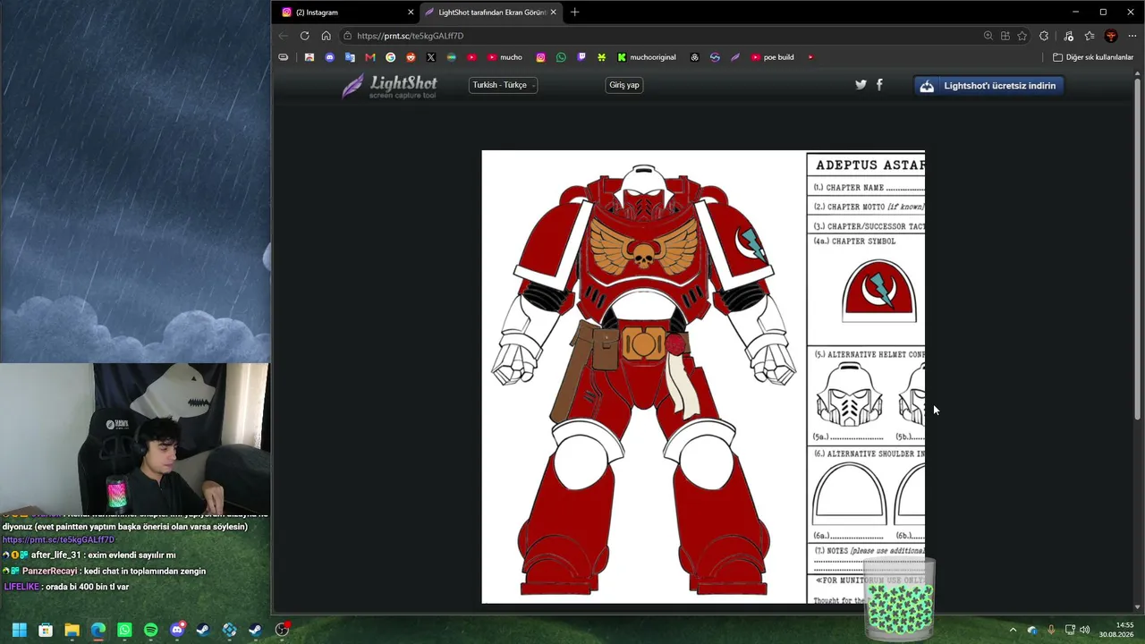The width and height of the screenshot is (1145, 644).
Task: Open the Reddit bookmark
Action: 411,57
